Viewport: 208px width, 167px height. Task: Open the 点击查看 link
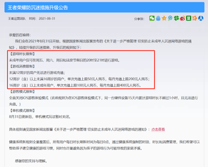(158, 130)
